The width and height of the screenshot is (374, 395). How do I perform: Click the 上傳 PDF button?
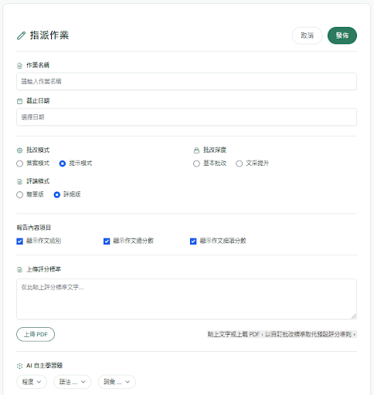[36, 334]
